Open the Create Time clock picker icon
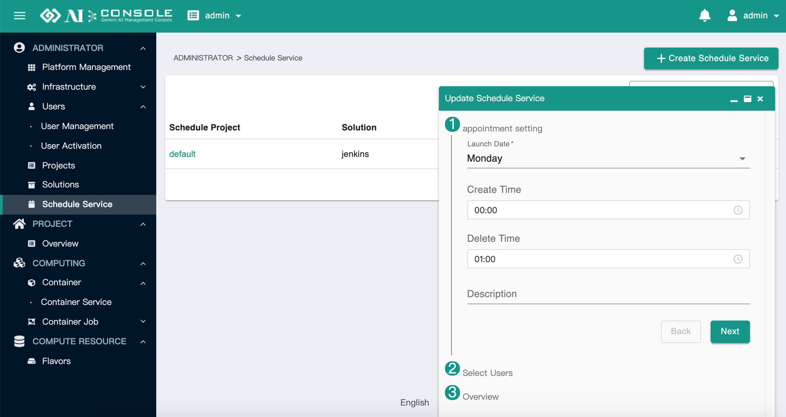Image resolution: width=786 pixels, height=417 pixels. pos(738,210)
